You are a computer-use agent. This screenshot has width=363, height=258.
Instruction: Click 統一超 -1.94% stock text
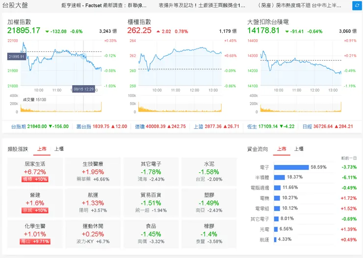pyautogui.click(x=151, y=211)
